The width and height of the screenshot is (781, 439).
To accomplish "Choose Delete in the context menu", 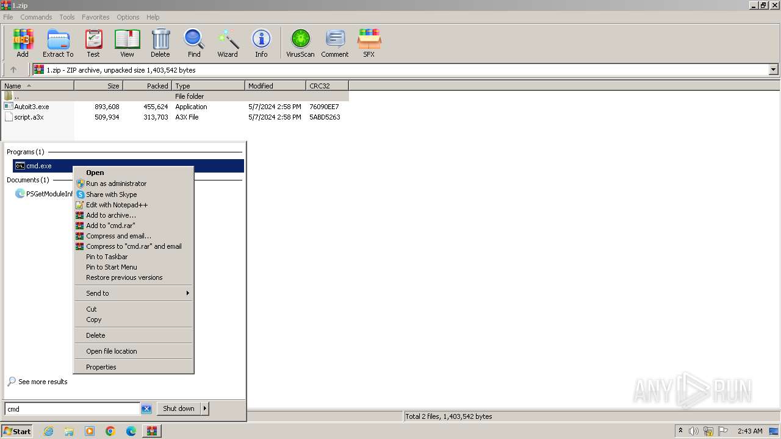I will (134, 335).
